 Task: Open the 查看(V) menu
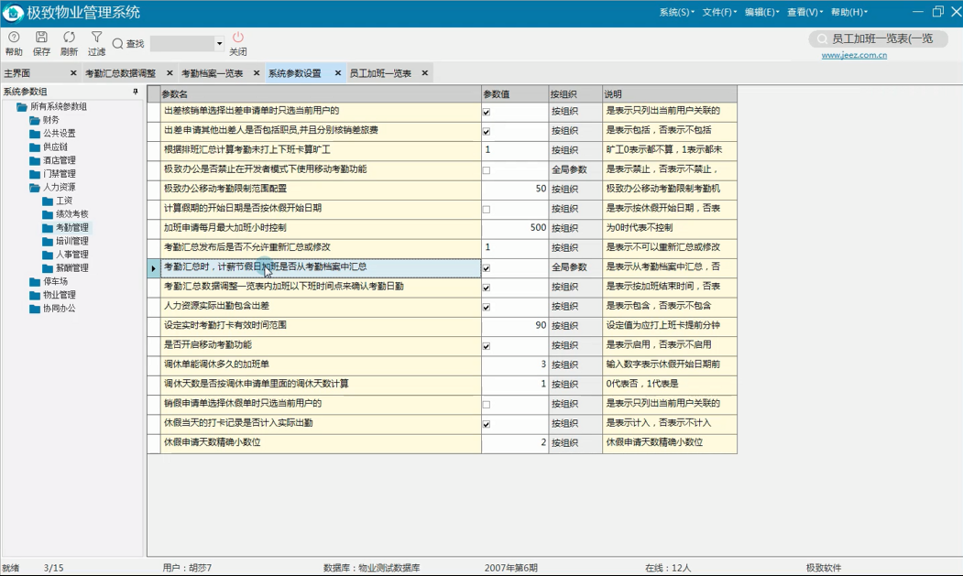click(x=804, y=12)
